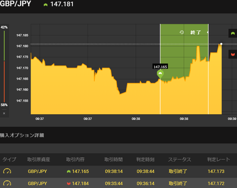
Task: Click the red Low (down) arrow button
Action: 233,54
